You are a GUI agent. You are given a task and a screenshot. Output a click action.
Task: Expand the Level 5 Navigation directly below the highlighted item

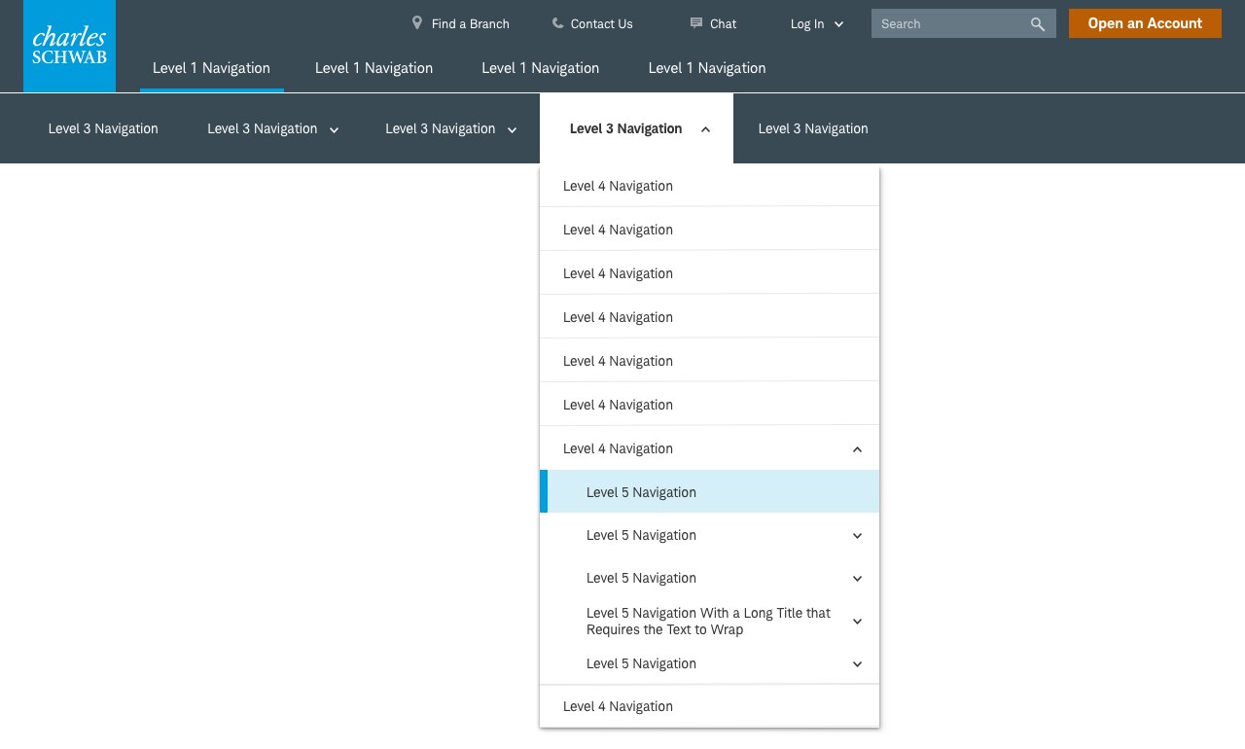click(709, 535)
